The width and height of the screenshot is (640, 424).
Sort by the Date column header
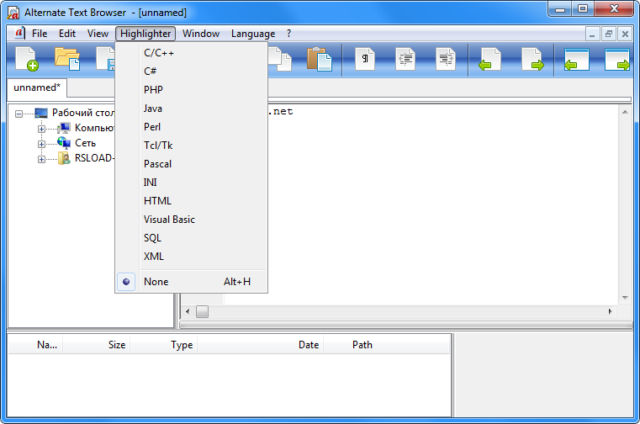(x=261, y=345)
